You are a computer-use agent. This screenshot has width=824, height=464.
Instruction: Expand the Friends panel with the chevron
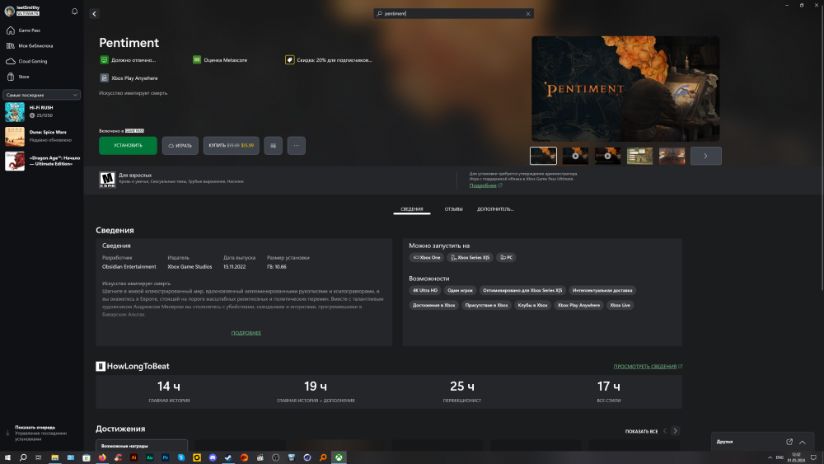pos(803,442)
